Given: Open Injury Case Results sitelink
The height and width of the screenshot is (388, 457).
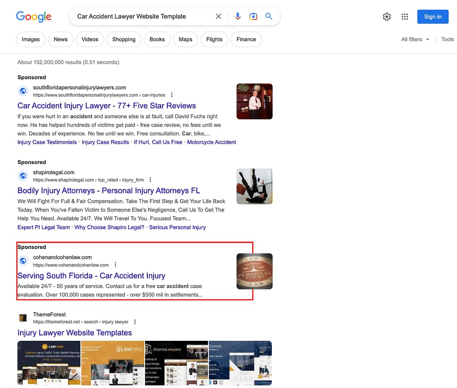Looking at the screenshot, I should 105,142.
